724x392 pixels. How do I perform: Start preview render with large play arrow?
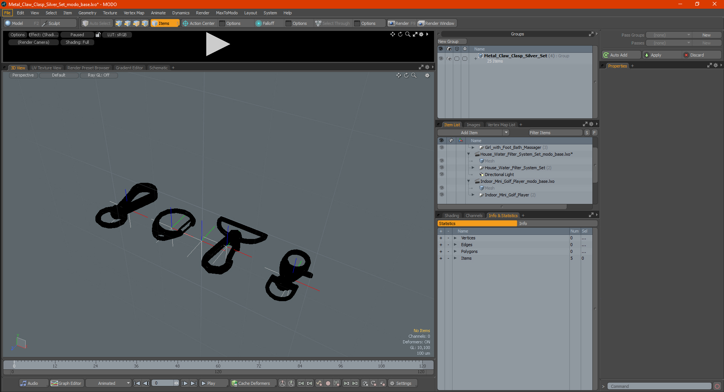point(218,44)
